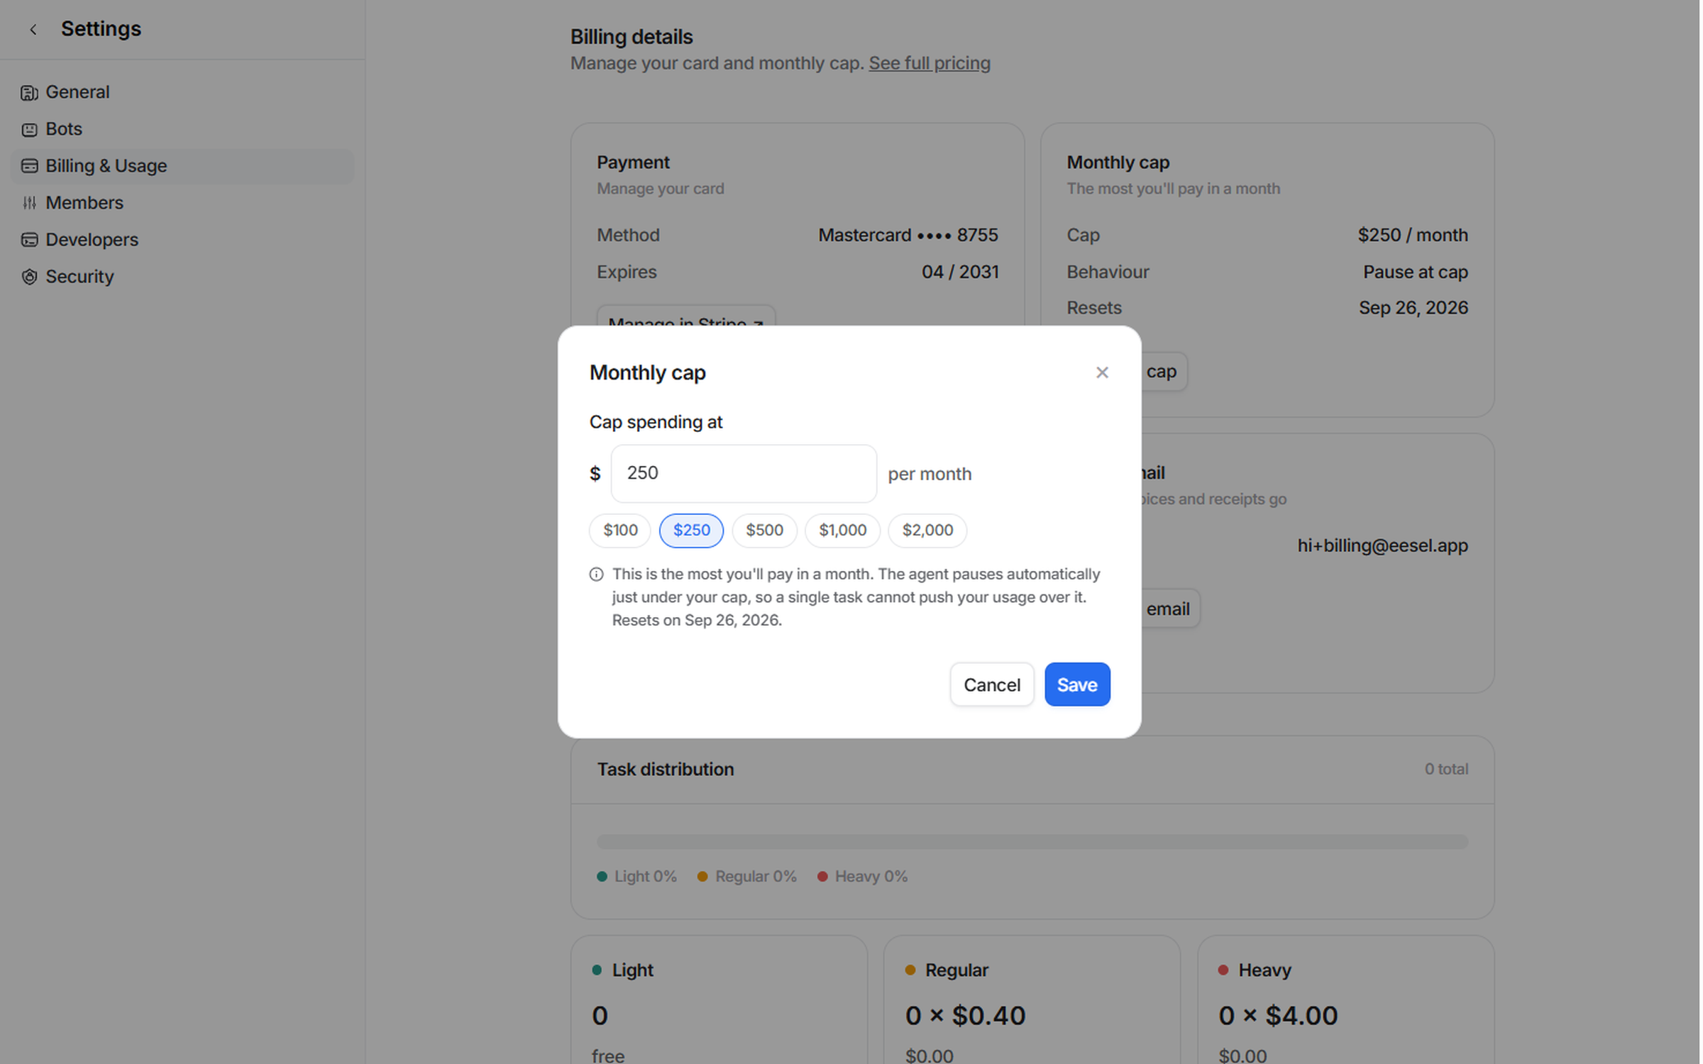
Task: Save the monthly cap
Action: [x=1076, y=685]
